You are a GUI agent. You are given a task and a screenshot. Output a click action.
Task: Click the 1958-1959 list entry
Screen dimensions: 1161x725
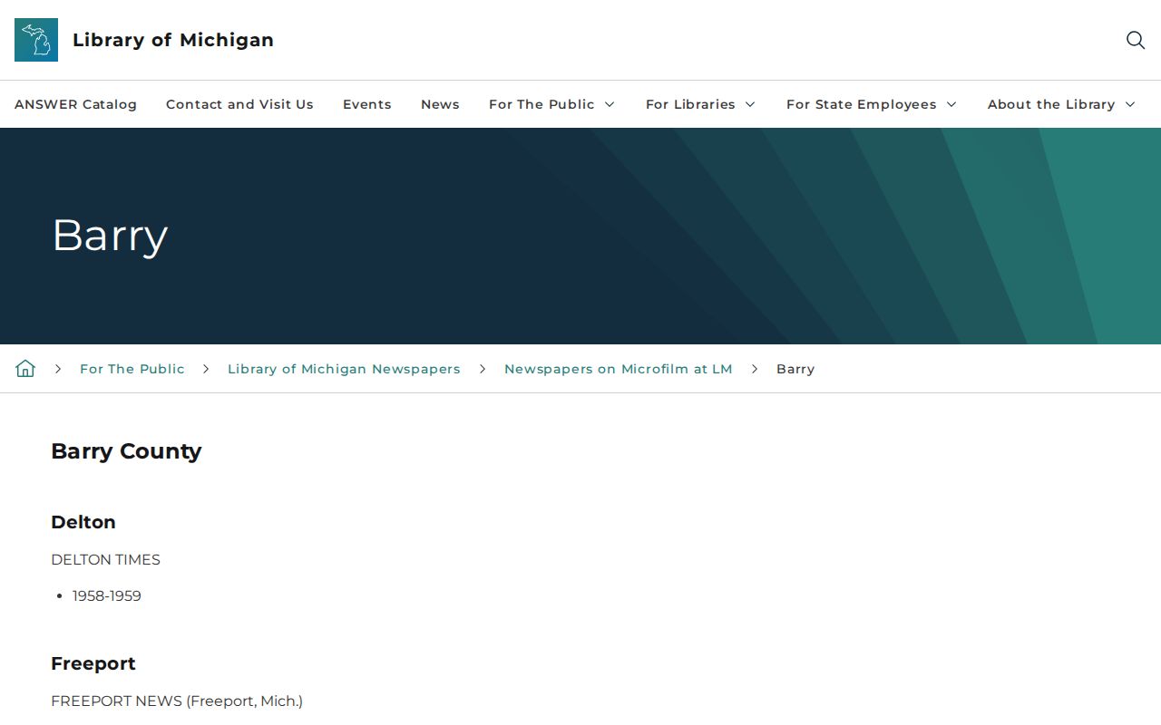click(107, 596)
